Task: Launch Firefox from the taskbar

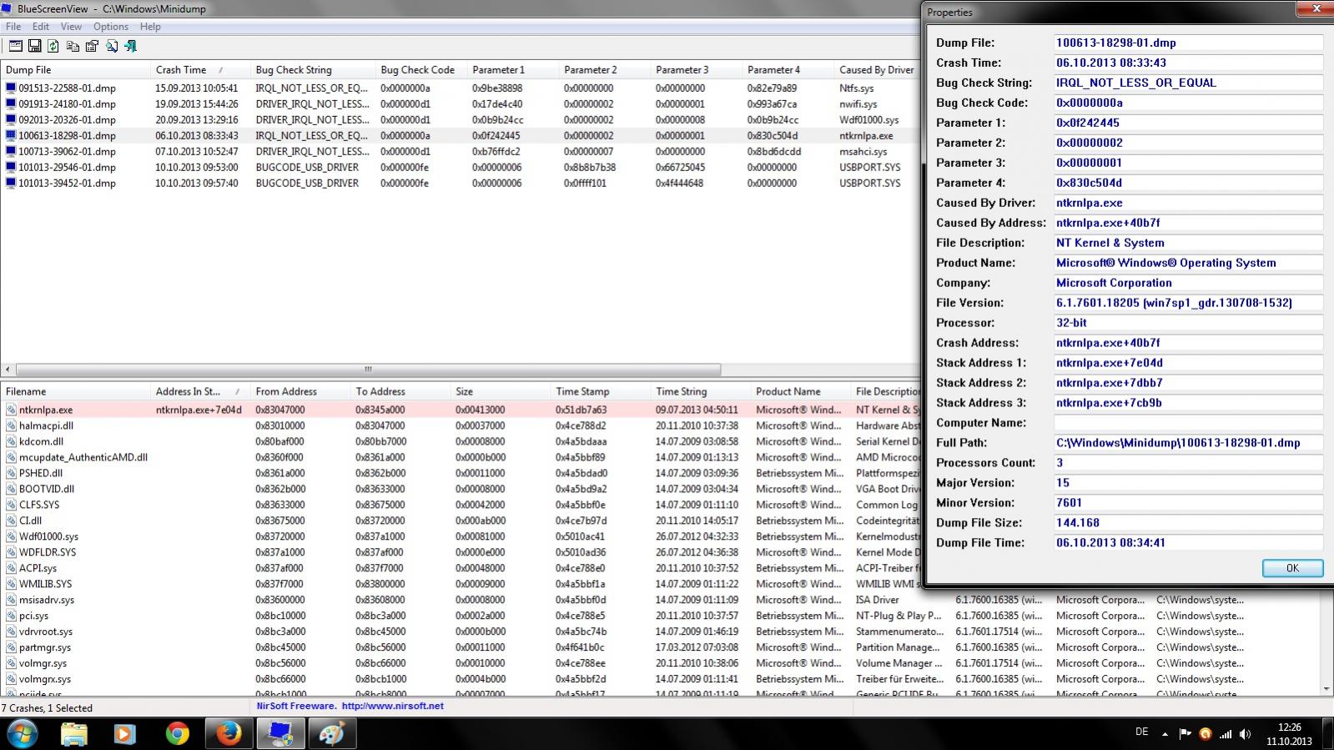Action: tap(229, 734)
